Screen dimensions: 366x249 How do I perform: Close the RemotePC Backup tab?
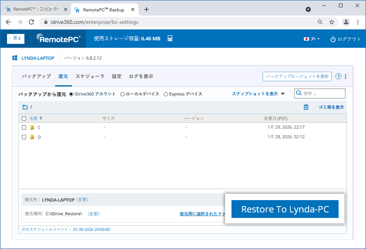click(x=133, y=10)
